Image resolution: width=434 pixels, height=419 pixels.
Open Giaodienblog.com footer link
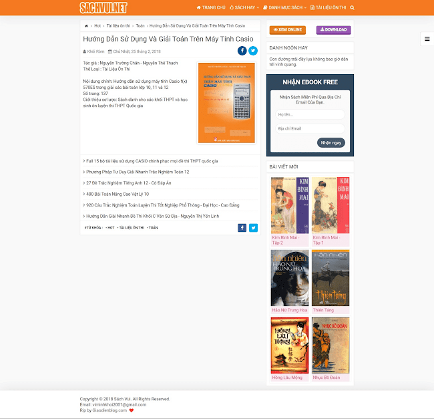(110, 410)
